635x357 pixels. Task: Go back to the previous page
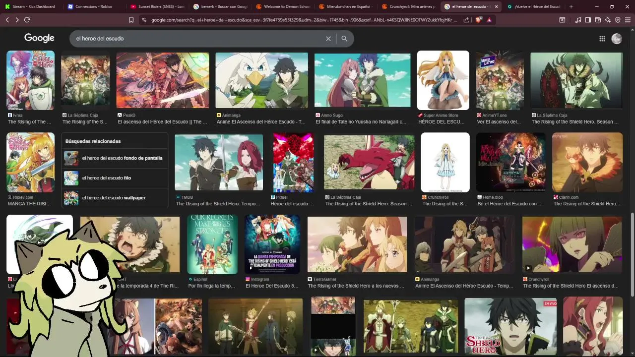click(x=7, y=20)
